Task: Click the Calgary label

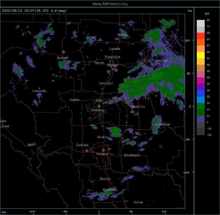Action: [x=102, y=154]
